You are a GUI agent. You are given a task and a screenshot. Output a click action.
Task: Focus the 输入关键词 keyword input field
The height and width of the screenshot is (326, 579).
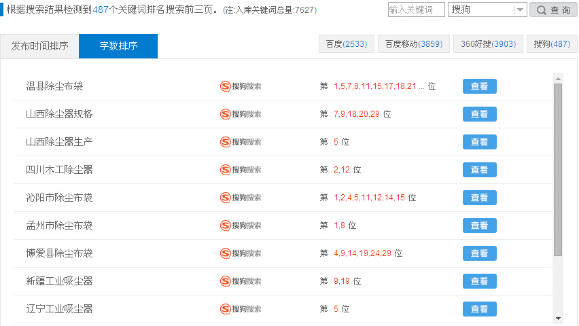point(416,10)
